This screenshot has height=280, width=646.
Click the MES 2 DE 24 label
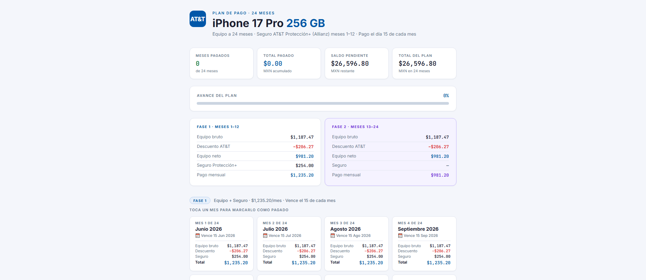[x=275, y=223]
